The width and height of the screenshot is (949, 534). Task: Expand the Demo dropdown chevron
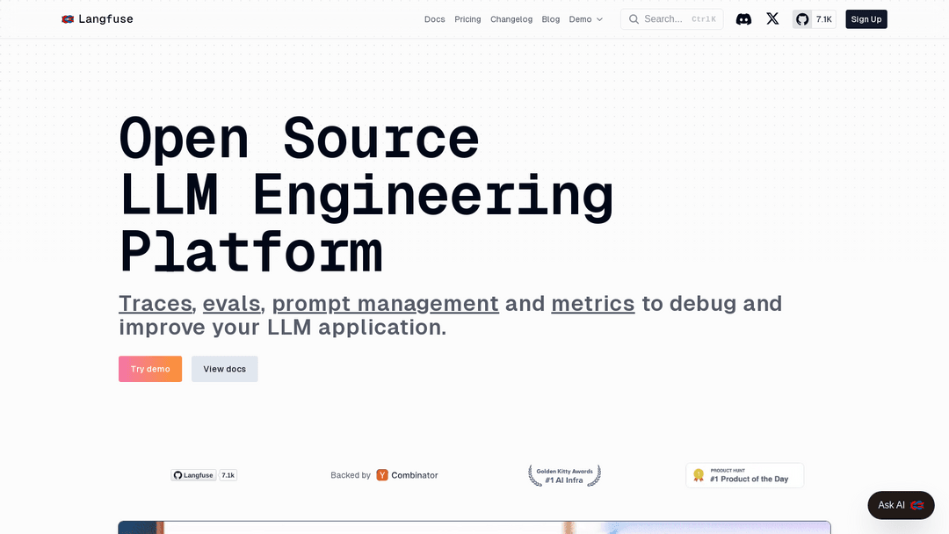[600, 19]
